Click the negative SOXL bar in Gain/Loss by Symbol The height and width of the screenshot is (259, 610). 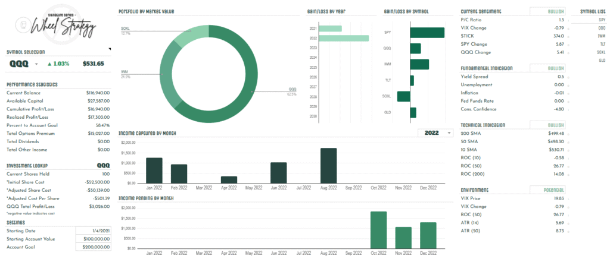(x=404, y=96)
